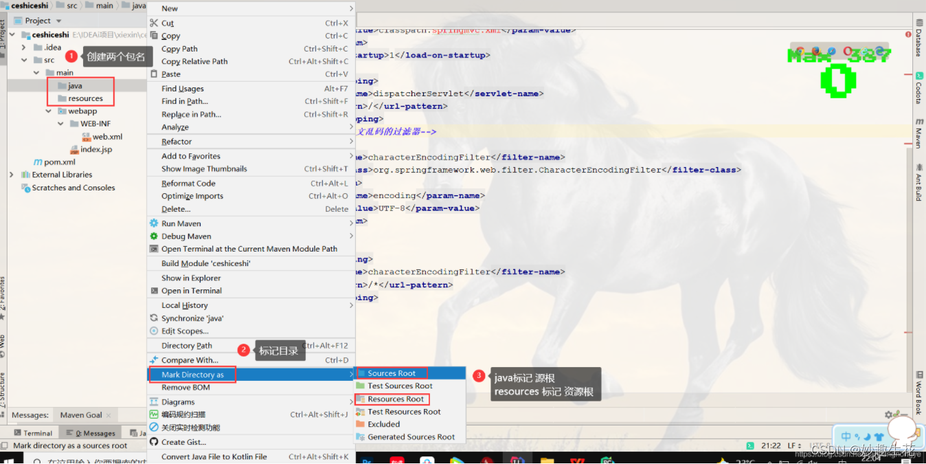Click the 21:22 cursor position indicator
926x464 pixels.
771,445
